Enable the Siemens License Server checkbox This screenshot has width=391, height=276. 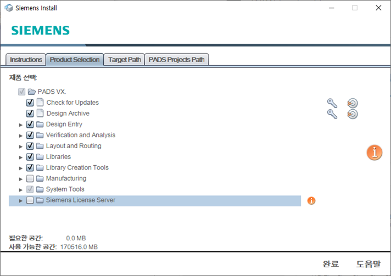(x=30, y=200)
